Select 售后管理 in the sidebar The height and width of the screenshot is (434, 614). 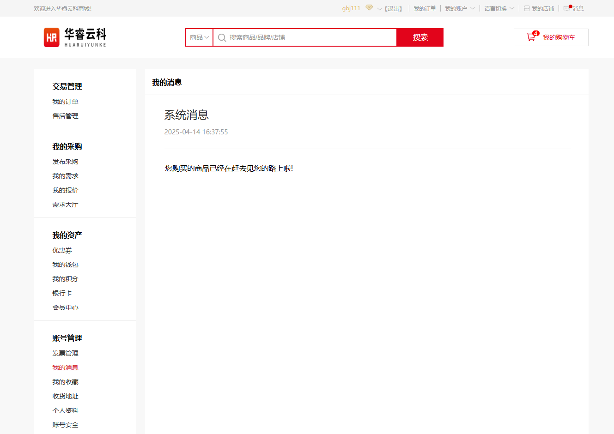tap(65, 116)
